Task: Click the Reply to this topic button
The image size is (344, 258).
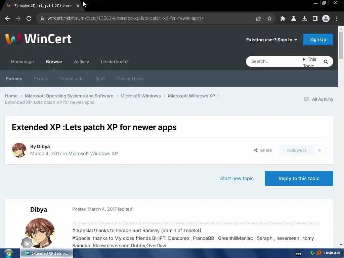Action: (x=299, y=178)
